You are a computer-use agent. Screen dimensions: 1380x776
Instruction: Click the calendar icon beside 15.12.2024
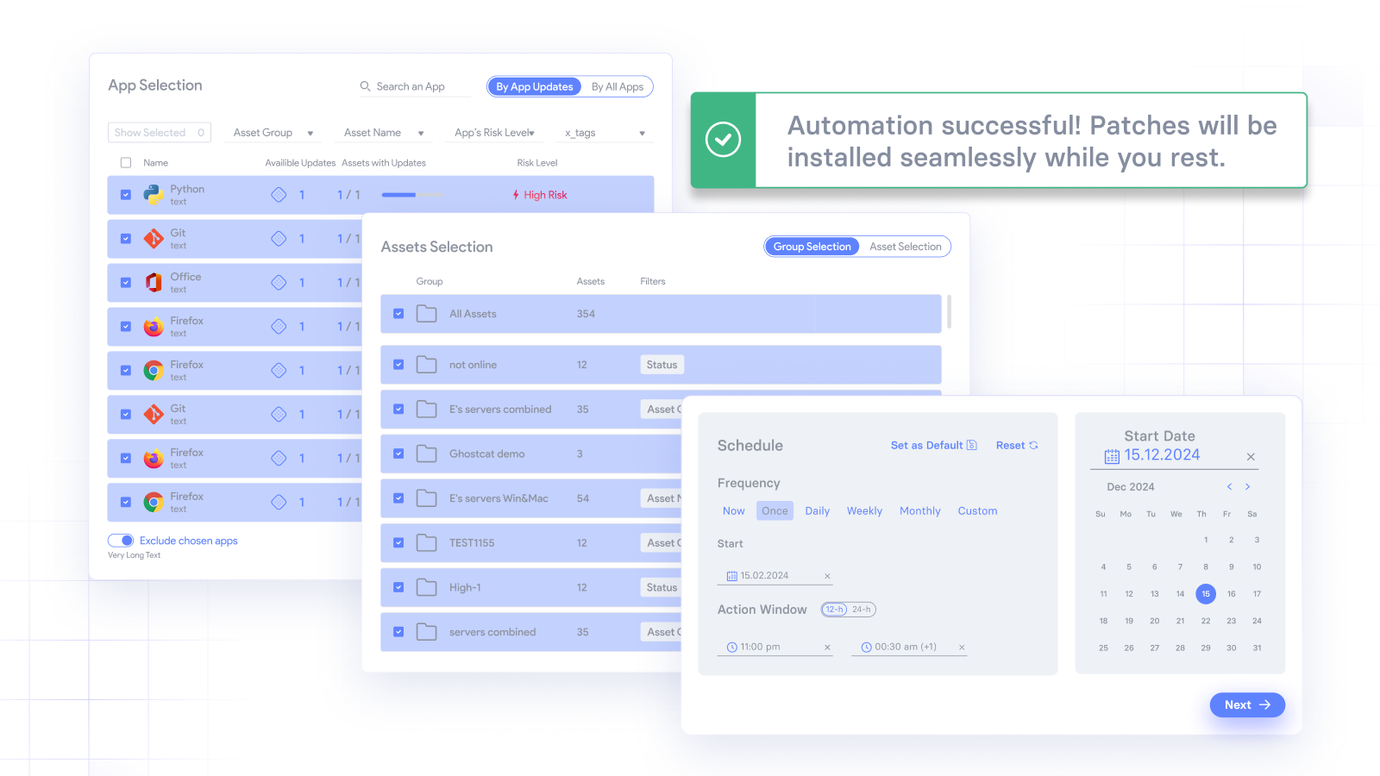coord(1112,456)
